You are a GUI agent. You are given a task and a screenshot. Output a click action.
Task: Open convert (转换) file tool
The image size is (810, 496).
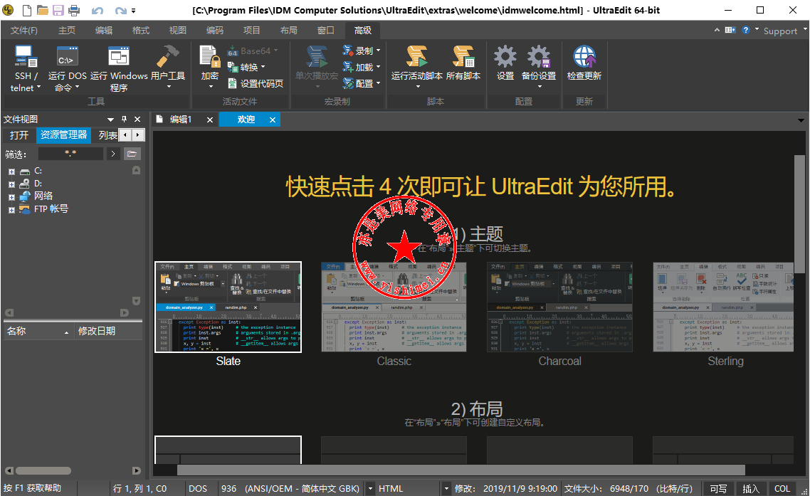click(246, 67)
